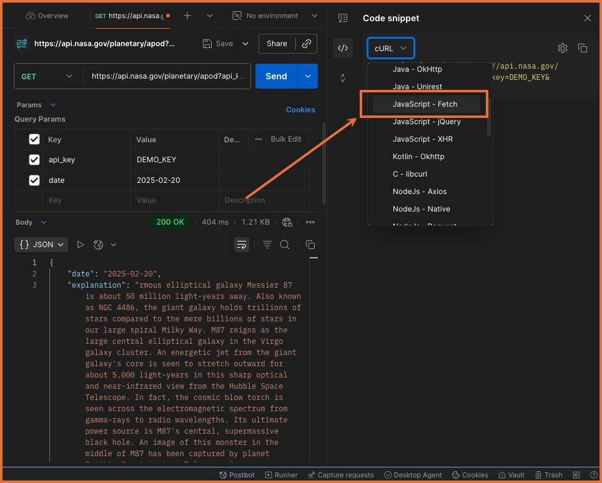Select NodeJs - Native

(427, 209)
